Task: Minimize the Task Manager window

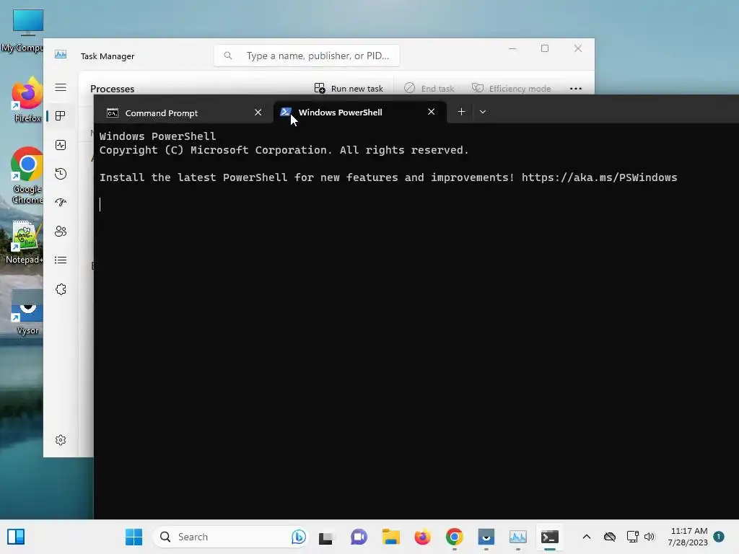Action: tap(512, 48)
